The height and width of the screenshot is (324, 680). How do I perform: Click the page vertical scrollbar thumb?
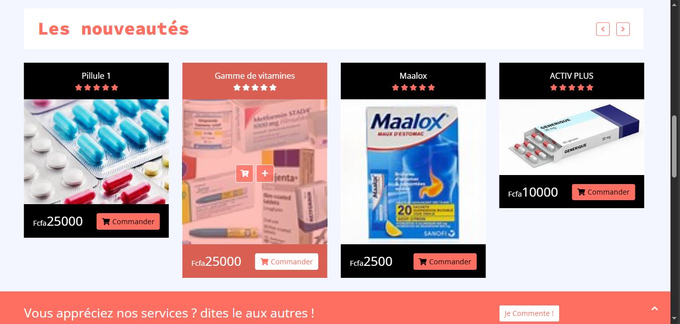674,146
